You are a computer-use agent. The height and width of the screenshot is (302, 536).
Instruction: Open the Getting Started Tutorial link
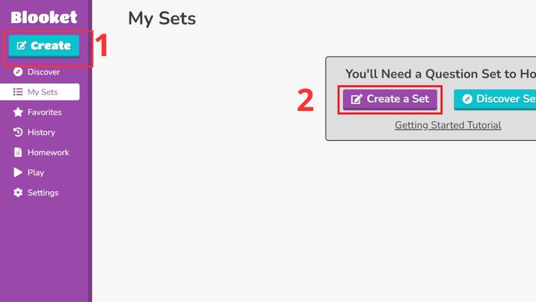(x=448, y=125)
